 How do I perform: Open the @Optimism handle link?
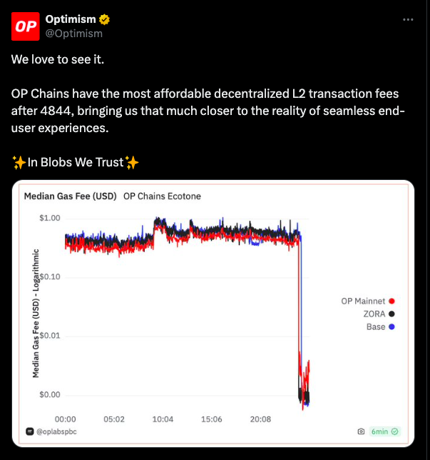[x=74, y=34]
